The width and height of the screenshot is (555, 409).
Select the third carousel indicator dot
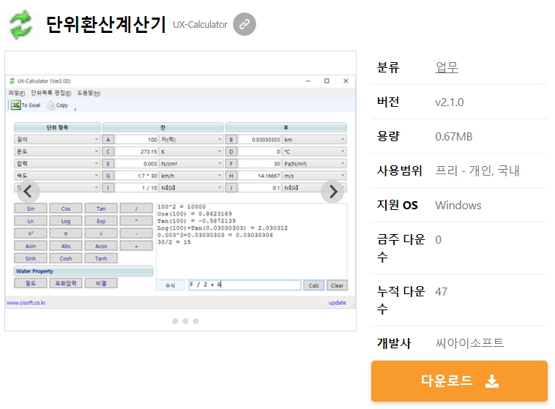(195, 321)
